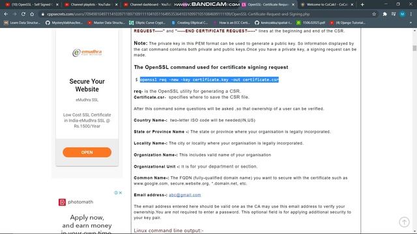This screenshot has height=234, width=417.
Task: Open the Creating Elliptical C bookmark
Action: (x=190, y=23)
